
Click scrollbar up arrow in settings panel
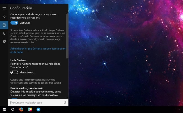click(x=67, y=13)
